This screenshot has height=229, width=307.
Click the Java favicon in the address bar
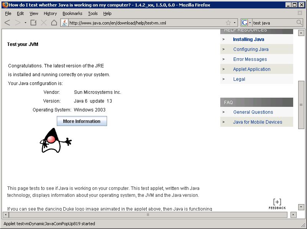point(64,23)
